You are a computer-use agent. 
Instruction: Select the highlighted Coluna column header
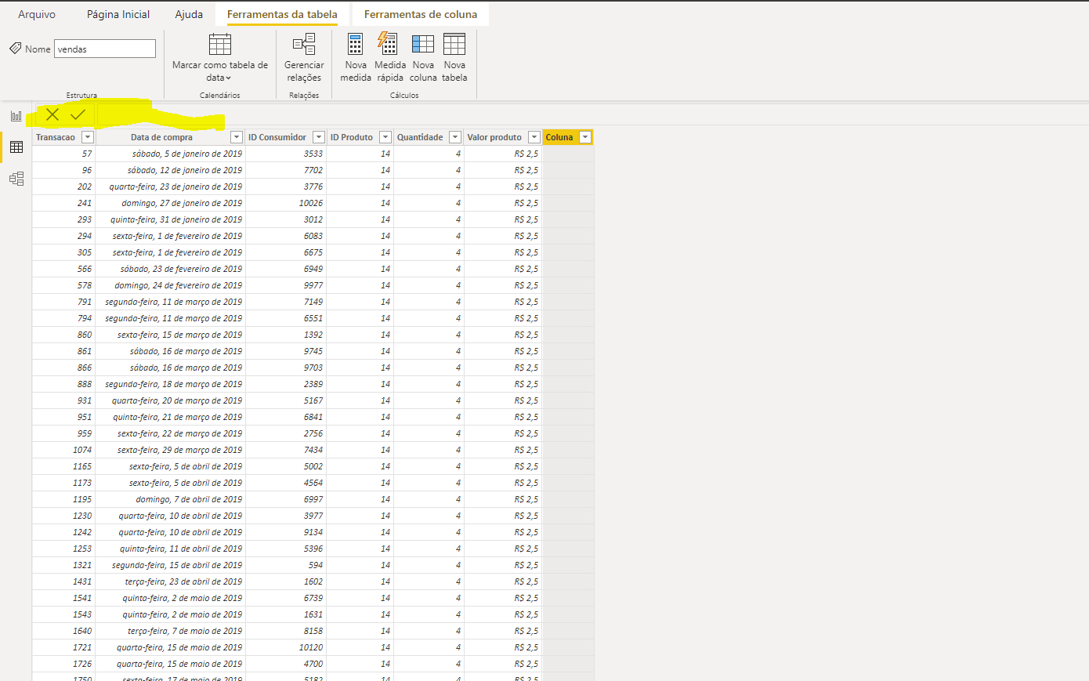coord(559,137)
